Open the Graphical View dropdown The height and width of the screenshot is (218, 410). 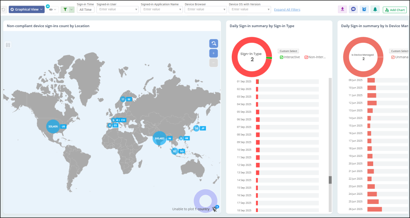pos(27,9)
